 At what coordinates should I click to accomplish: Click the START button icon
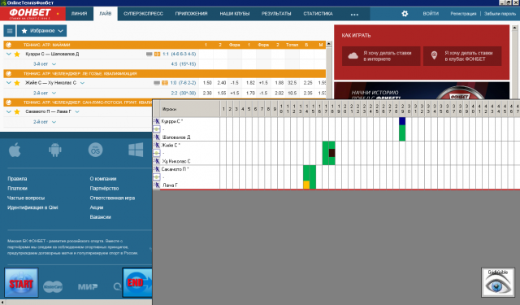21,282
